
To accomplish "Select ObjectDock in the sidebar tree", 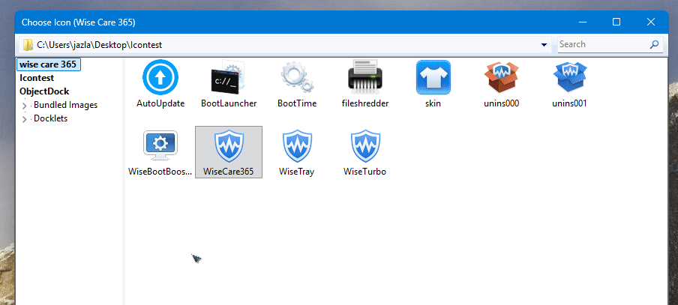I will click(44, 91).
